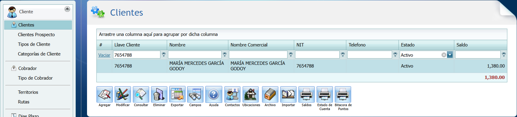Screen dimensions: 517x117
Task: Open Territorios menu item
Action: (x=28, y=92)
